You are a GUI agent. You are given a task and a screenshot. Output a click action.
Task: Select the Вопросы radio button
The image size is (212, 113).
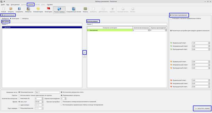(x=21, y=18)
